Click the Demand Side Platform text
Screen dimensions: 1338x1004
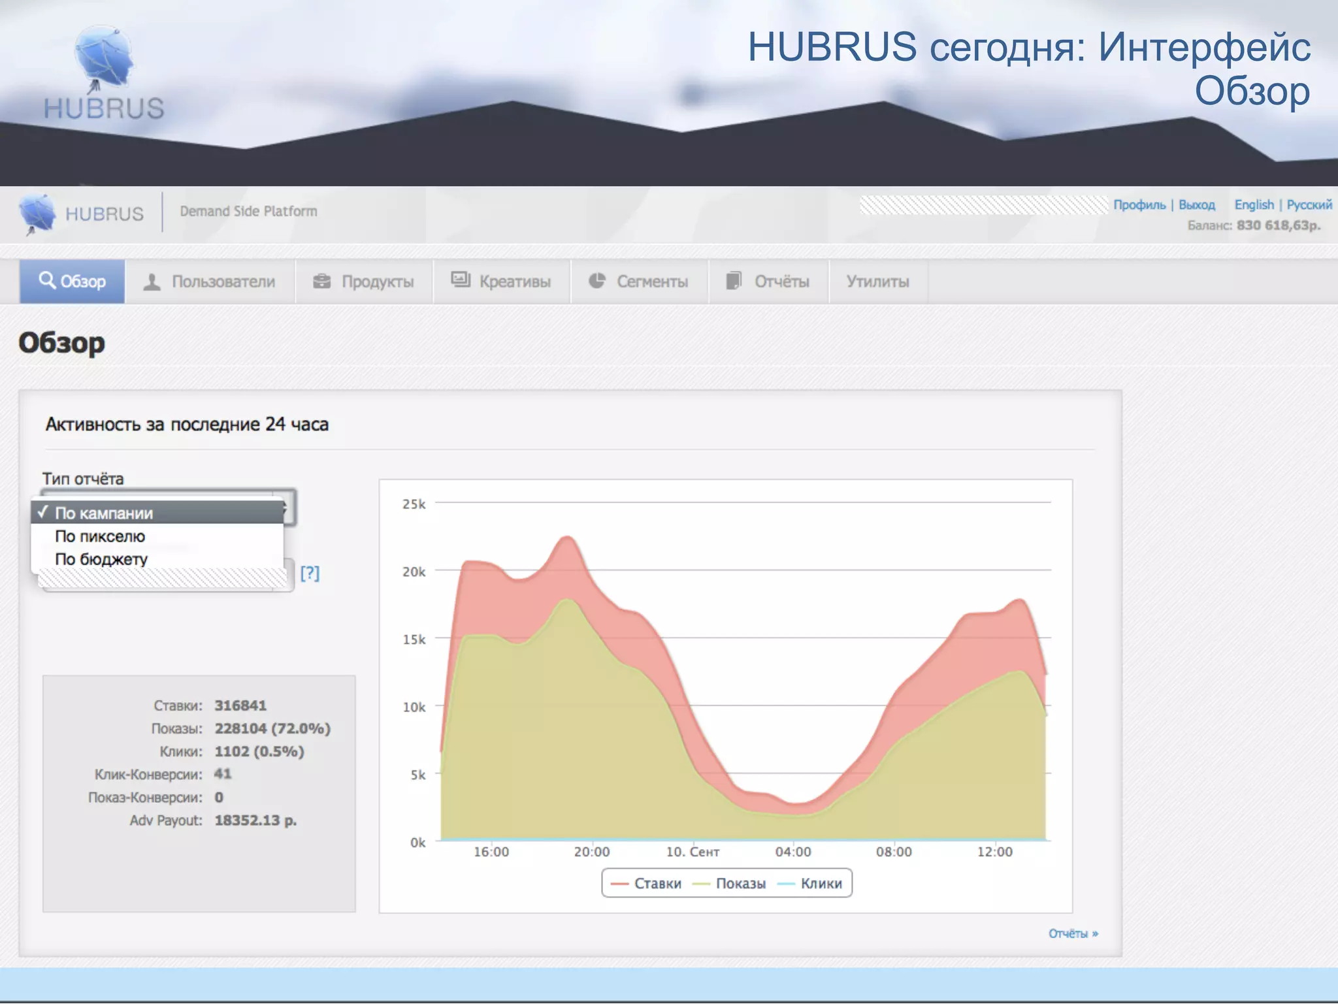pyautogui.click(x=248, y=211)
